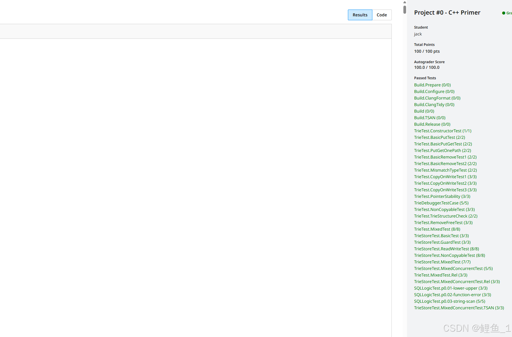Viewport: 512px width, 337px height.
Task: Open TrieTest.BasicRemoveTest1 (2/2)
Action: tap(445, 157)
